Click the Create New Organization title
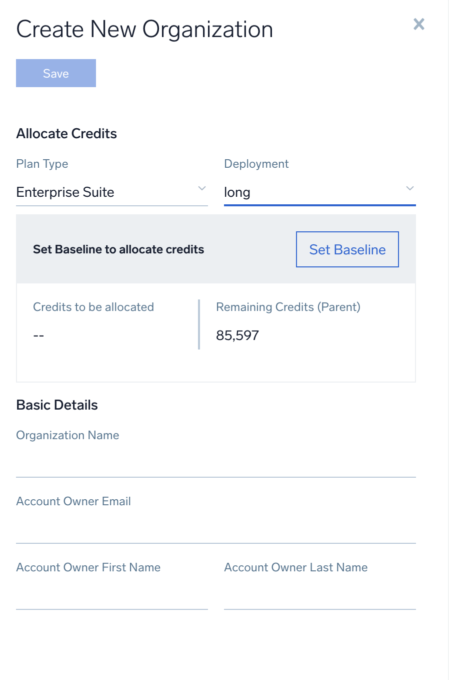Image resolution: width=449 pixels, height=680 pixels. (144, 29)
